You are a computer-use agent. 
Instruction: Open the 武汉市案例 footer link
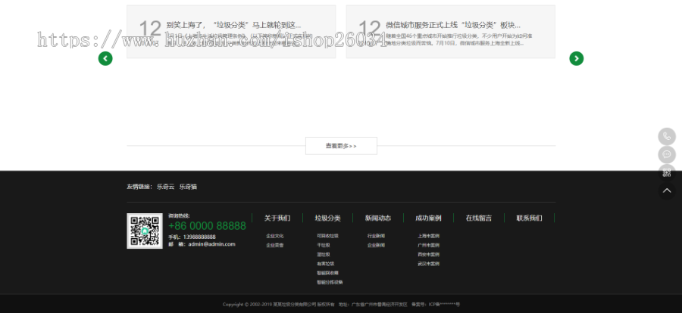tap(428, 264)
